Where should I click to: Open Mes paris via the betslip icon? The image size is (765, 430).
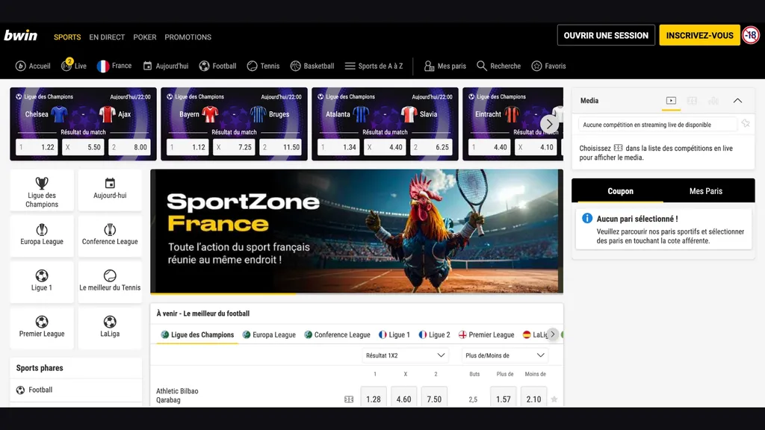tap(427, 66)
